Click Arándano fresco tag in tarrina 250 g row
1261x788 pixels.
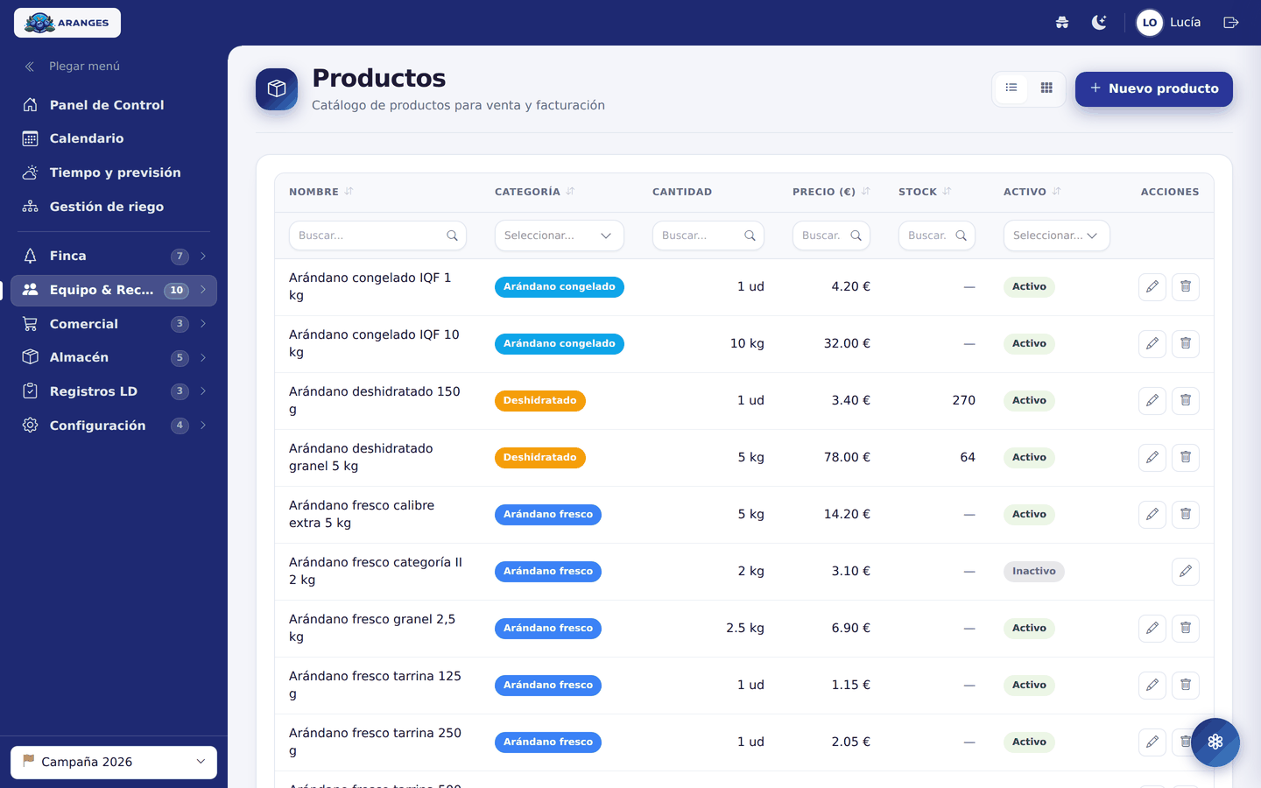click(548, 742)
